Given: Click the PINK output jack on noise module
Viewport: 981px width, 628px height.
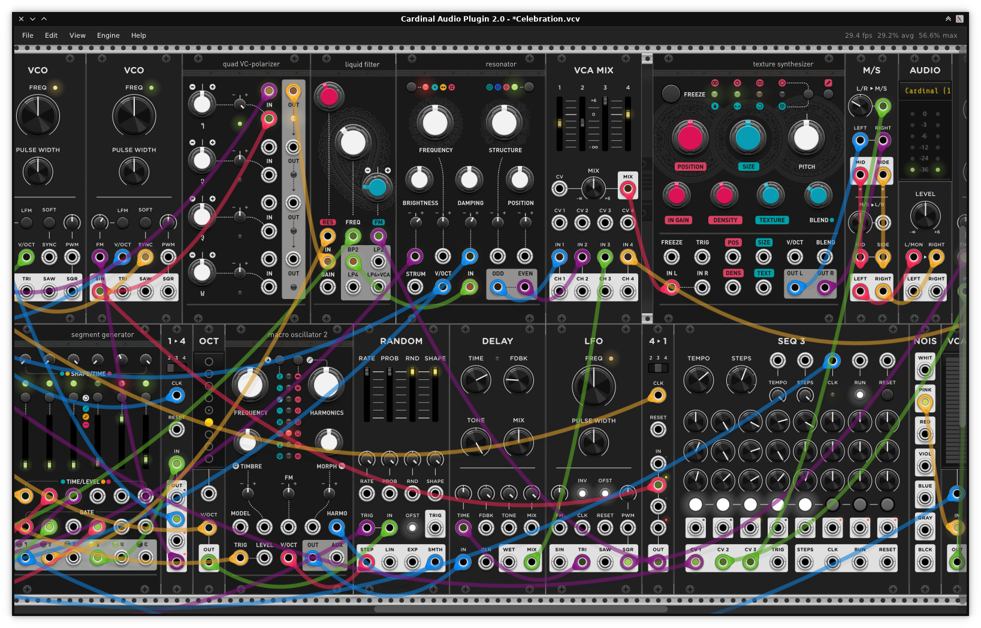Looking at the screenshot, I should [x=925, y=402].
